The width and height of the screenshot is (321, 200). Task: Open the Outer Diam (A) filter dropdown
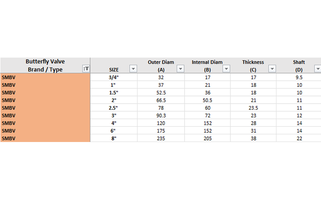(x=180, y=68)
